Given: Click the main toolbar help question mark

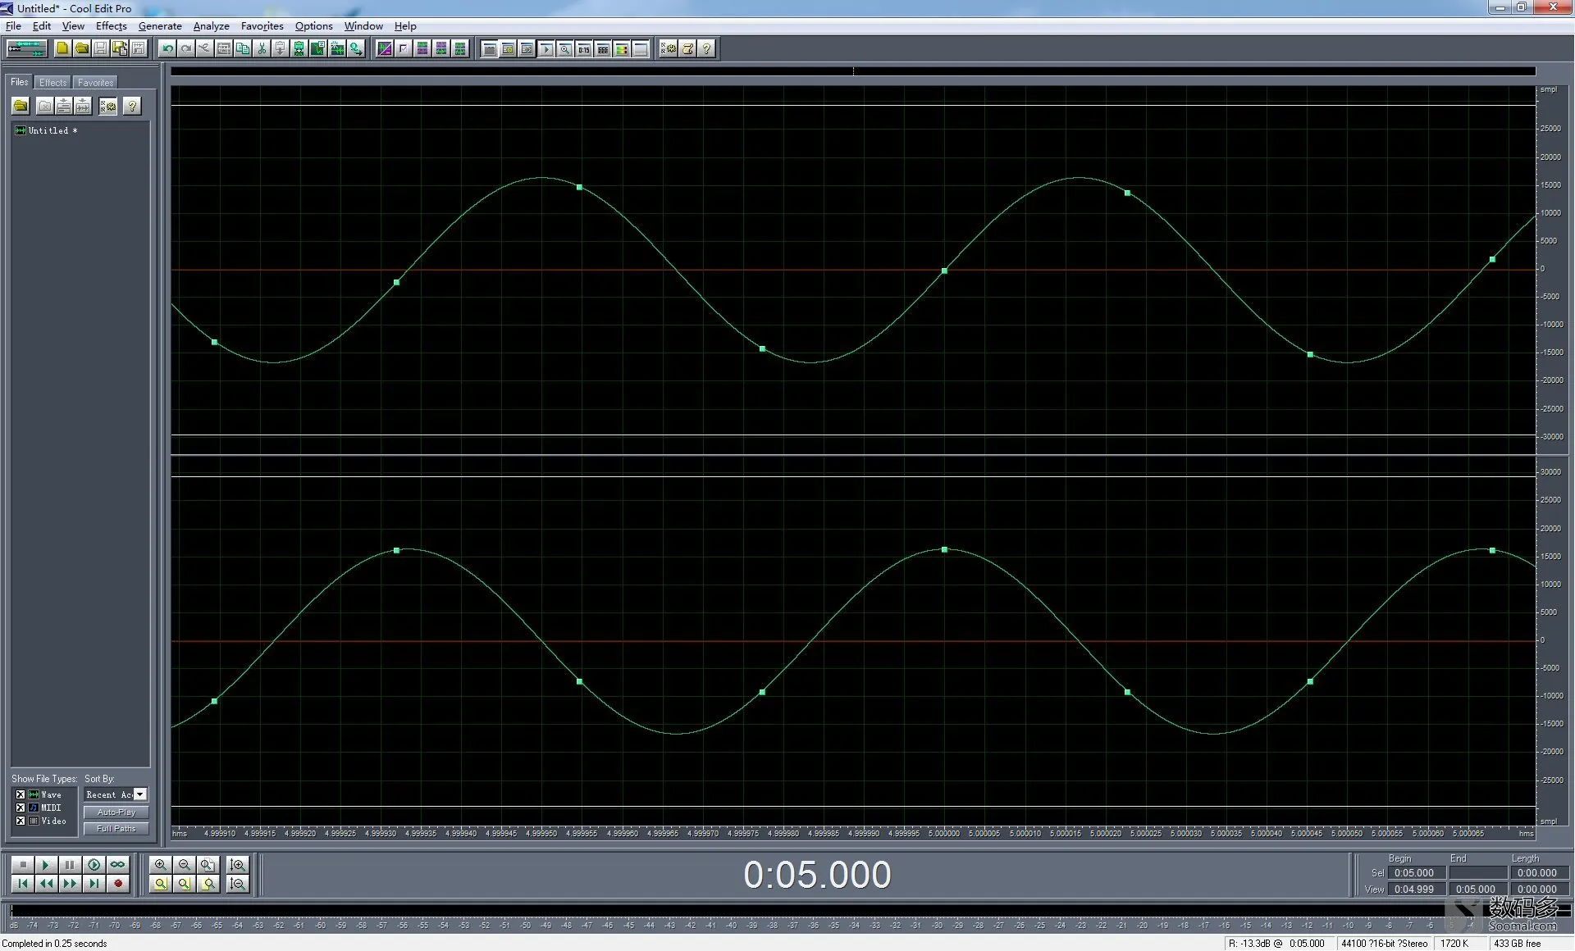Looking at the screenshot, I should tap(706, 48).
